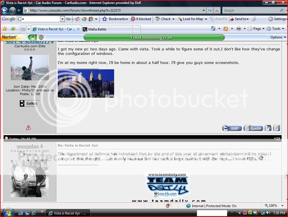
Task: Expand the Look for Map dropdown arrow
Action: pos(206,19)
